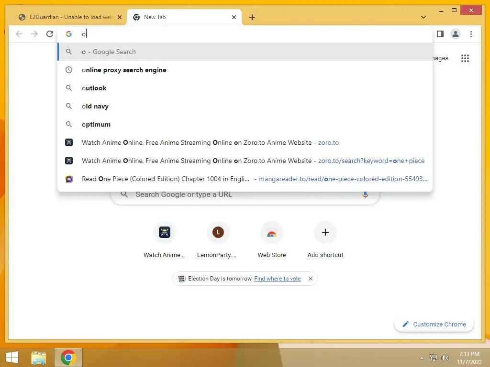490x367 pixels.
Task: Open the Web Store shortcut
Action: click(272, 240)
